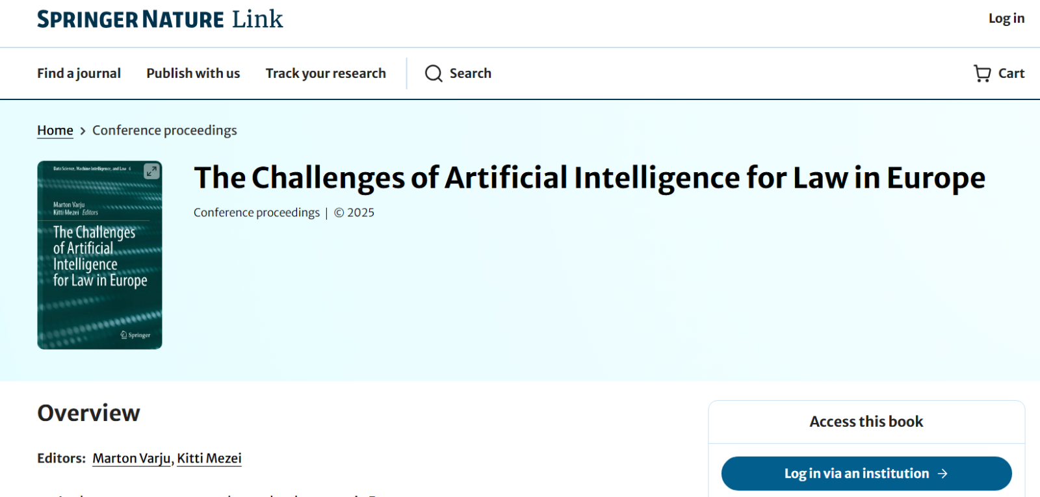Expand the book cover image icon
Viewport: 1040px width, 497px height.
[x=151, y=172]
